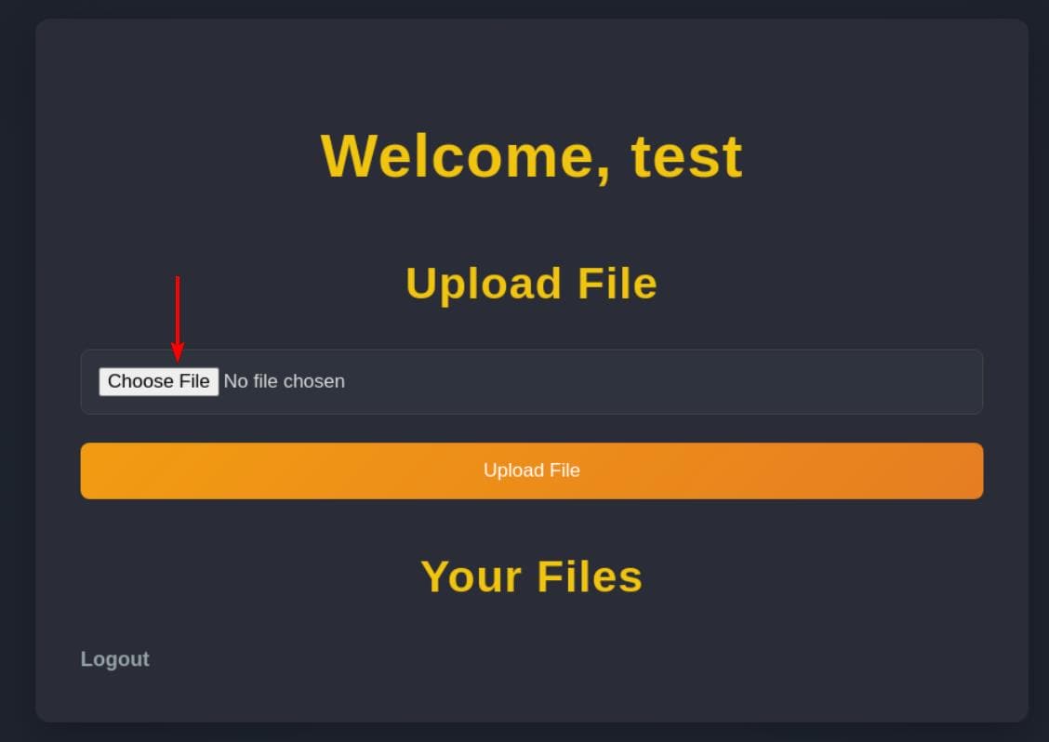Click the orange Upload File button

coord(531,470)
